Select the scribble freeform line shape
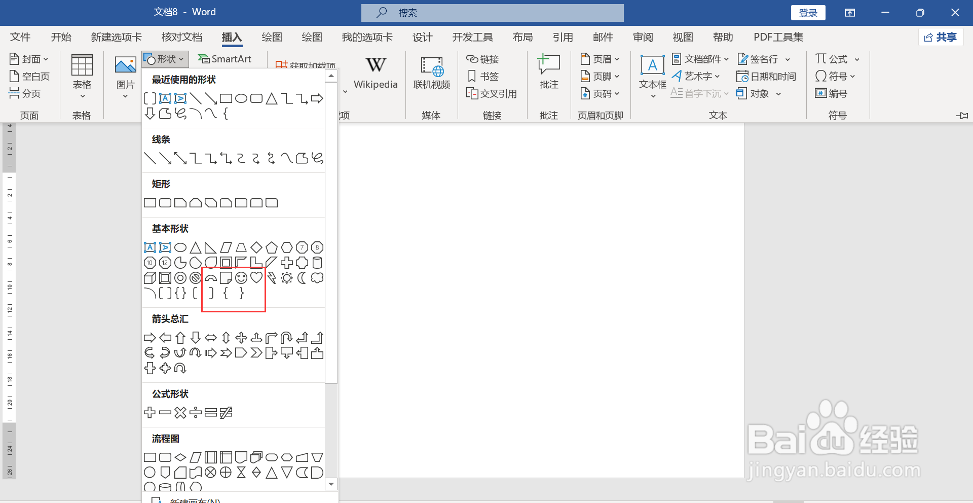This screenshot has height=503, width=973. [317, 158]
